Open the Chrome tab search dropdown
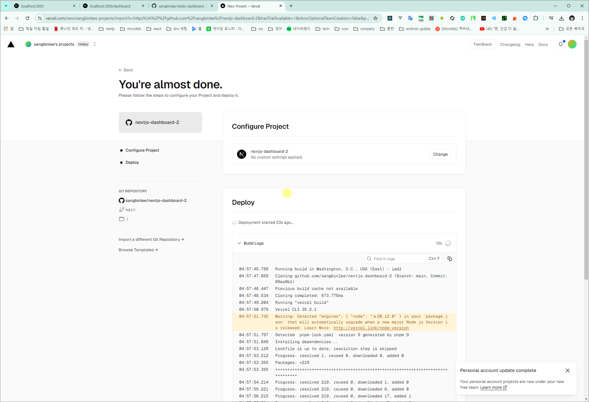 coord(6,6)
